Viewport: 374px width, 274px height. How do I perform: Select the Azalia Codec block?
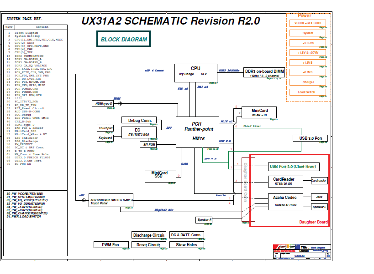click(x=285, y=202)
